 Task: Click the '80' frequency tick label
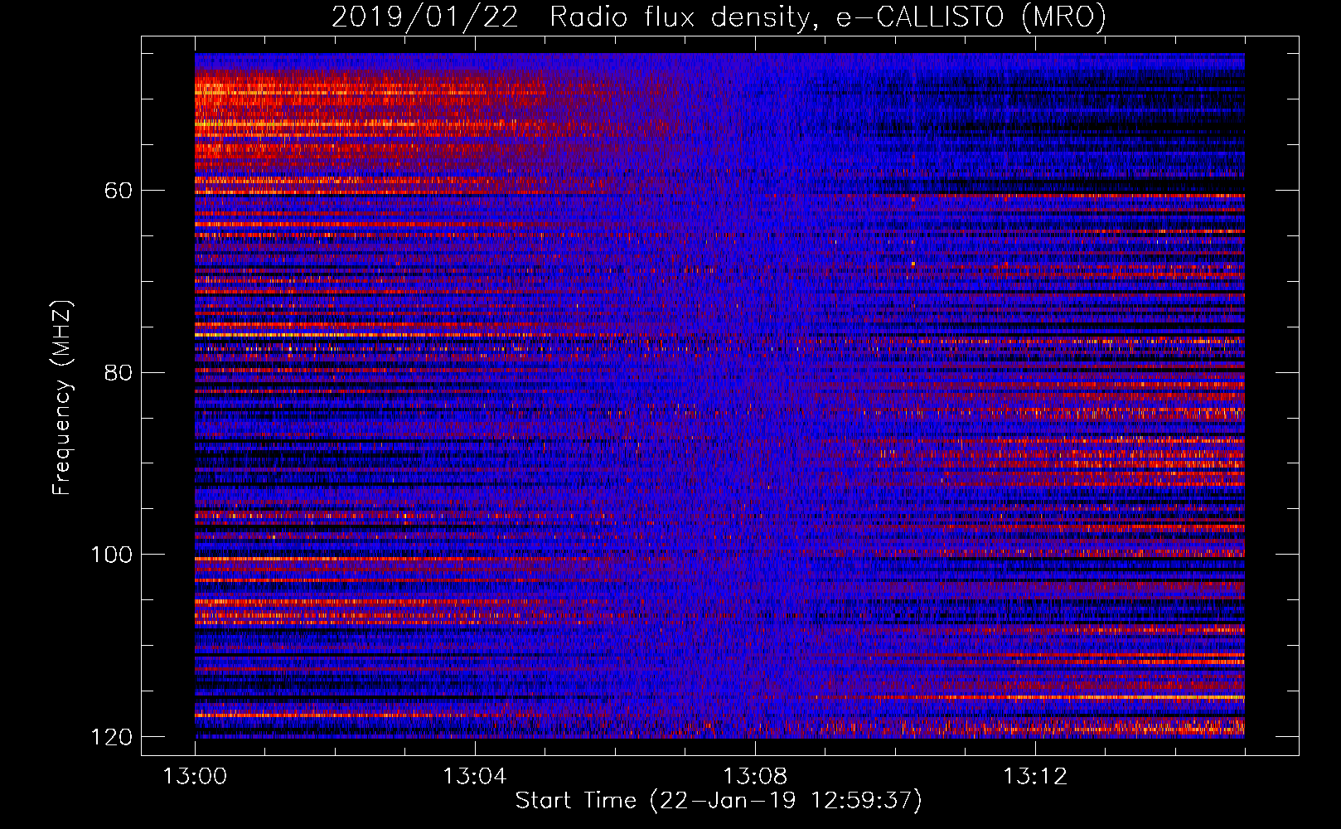coord(119,372)
